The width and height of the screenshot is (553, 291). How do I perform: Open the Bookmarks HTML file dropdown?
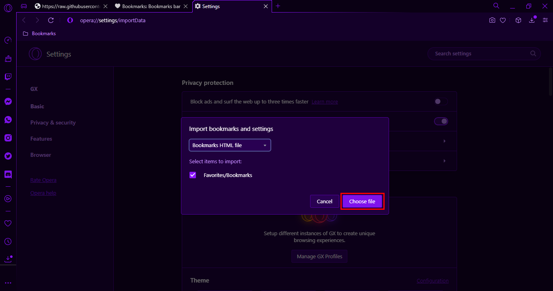(x=230, y=145)
